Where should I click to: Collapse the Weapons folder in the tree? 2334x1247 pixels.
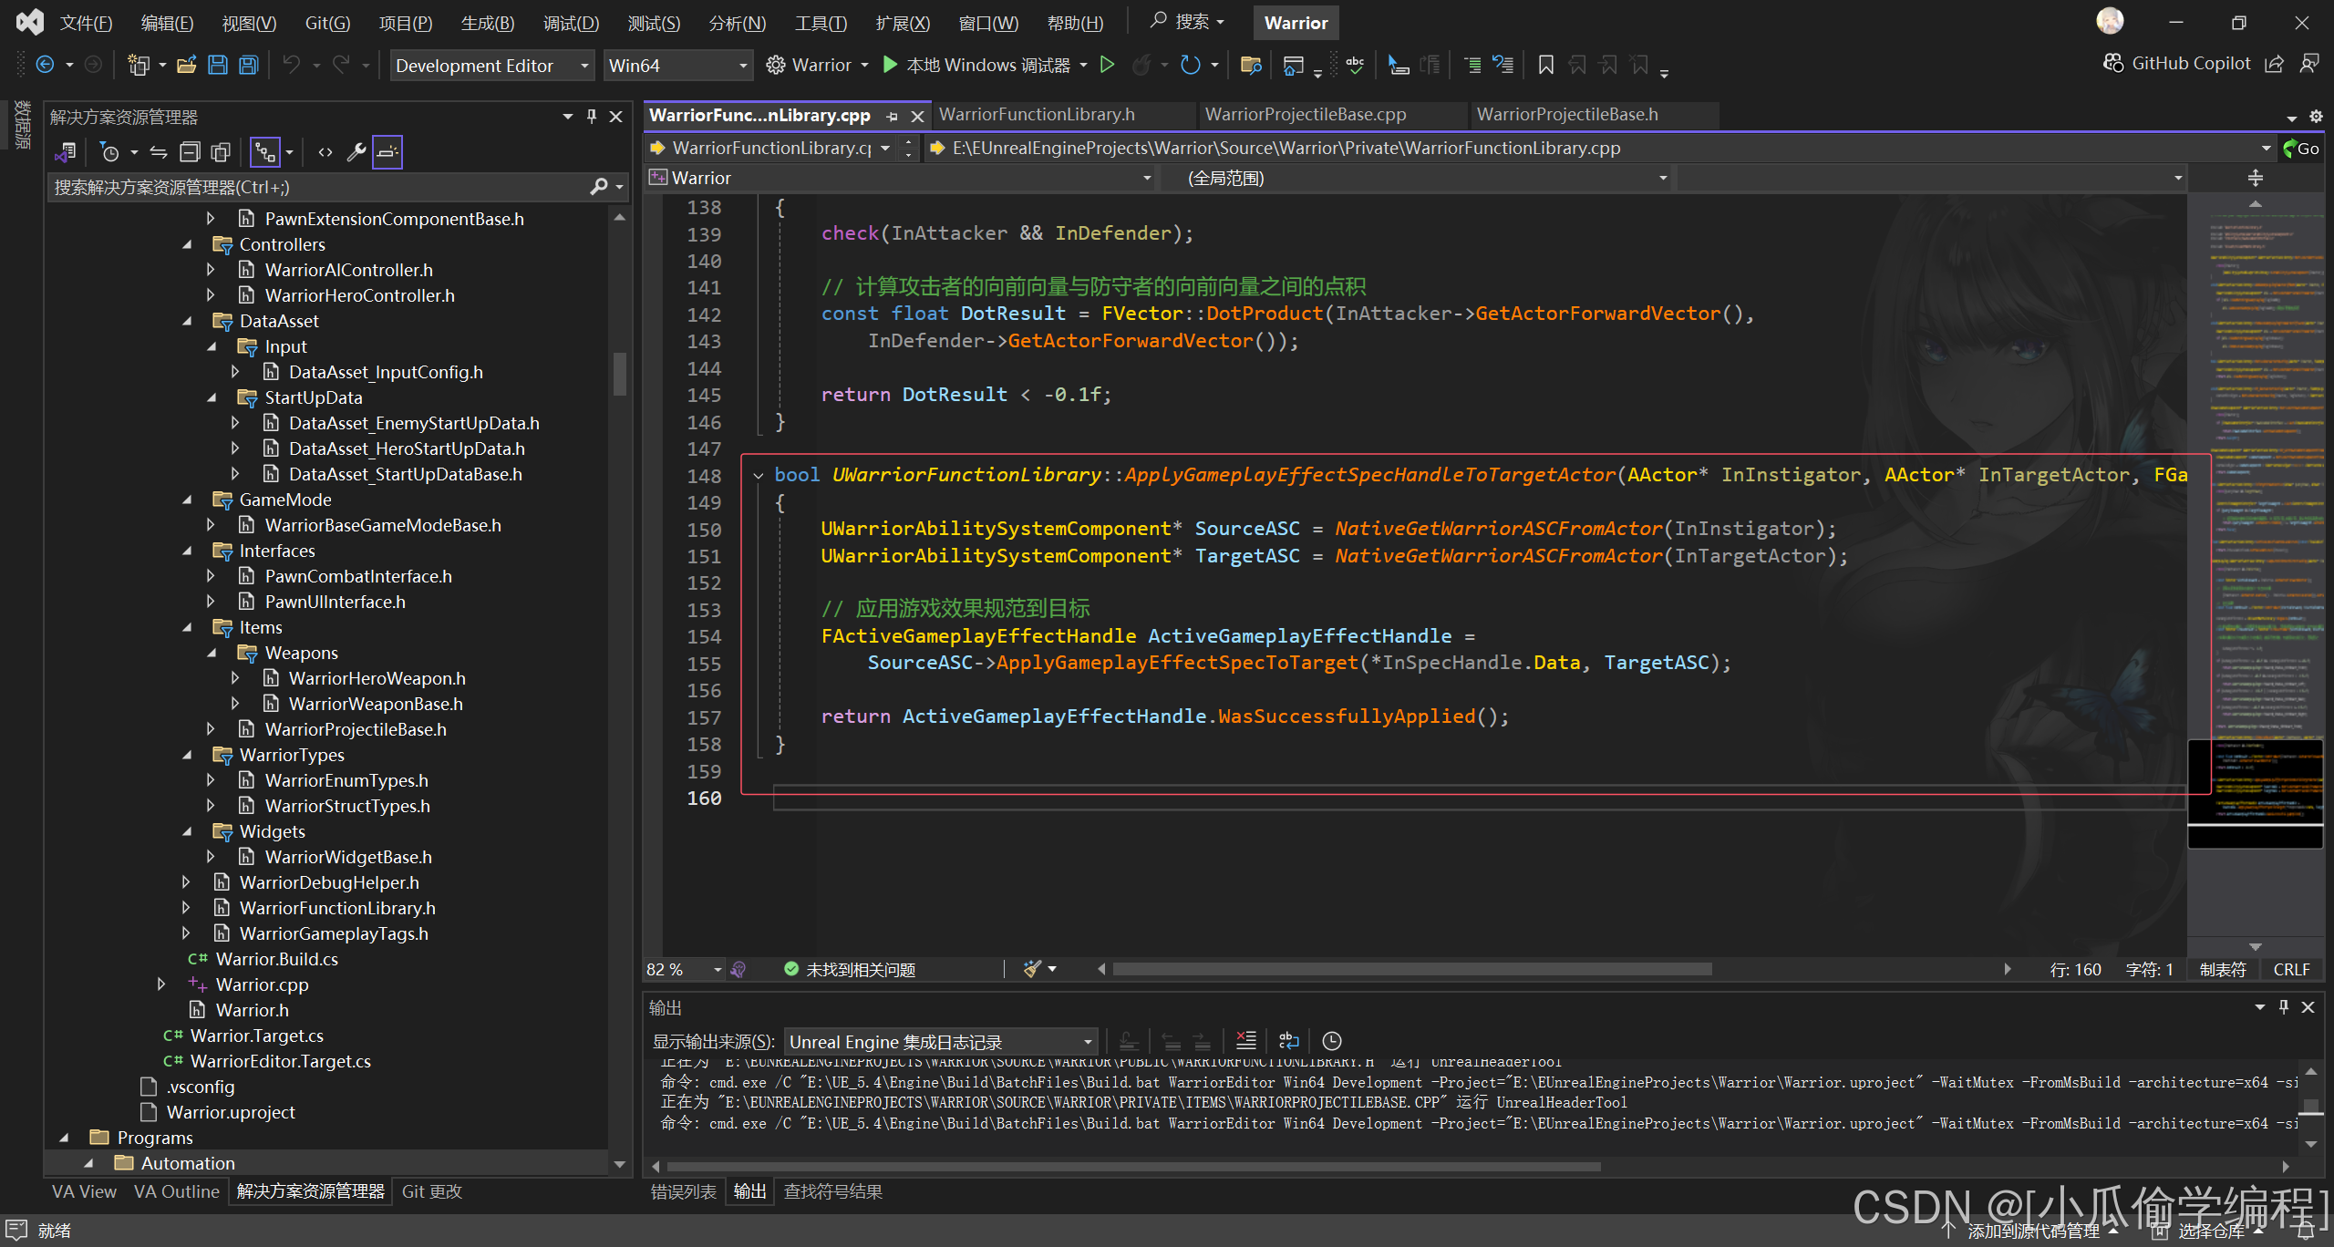212,653
